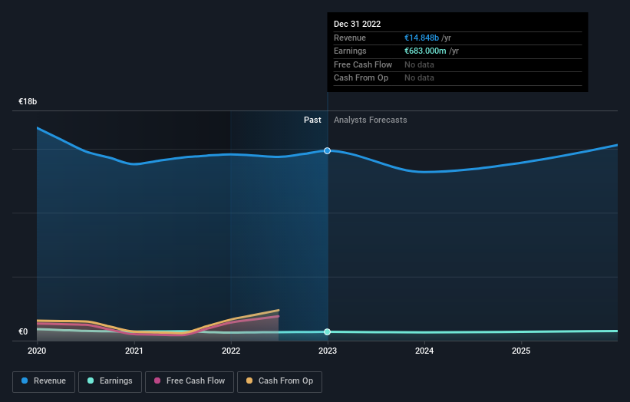Click the 2022 x-axis label
Image resolution: width=630 pixels, height=402 pixels.
point(231,351)
